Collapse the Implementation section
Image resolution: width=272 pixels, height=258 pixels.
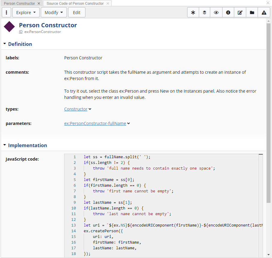click(5, 145)
